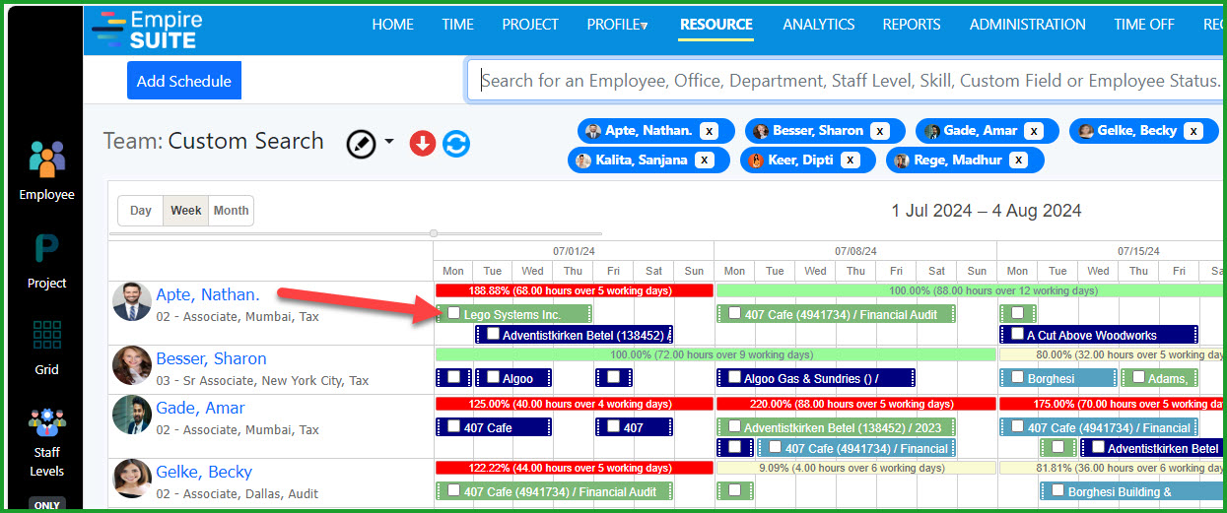Open the REPORTS menu
This screenshot has height=513, width=1227.
(912, 25)
